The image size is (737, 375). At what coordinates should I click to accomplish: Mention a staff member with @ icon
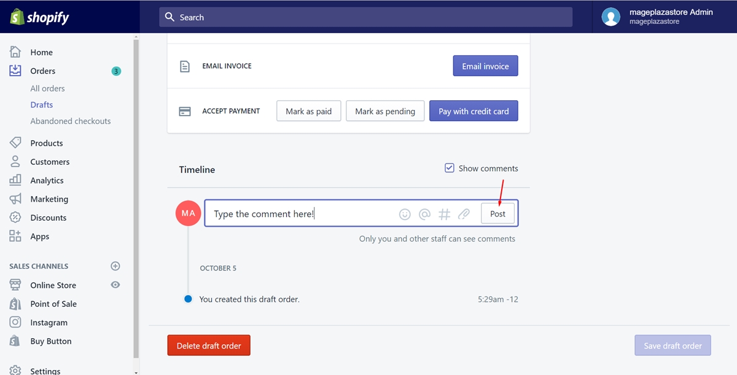(x=424, y=214)
